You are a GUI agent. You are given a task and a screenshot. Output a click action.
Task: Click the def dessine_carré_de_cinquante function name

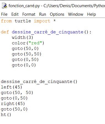click(48, 32)
